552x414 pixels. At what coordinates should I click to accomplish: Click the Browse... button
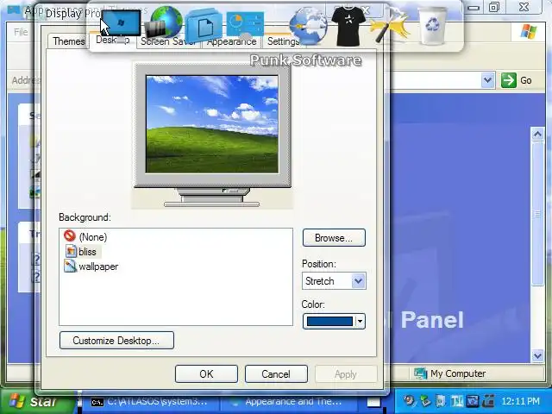click(x=334, y=238)
